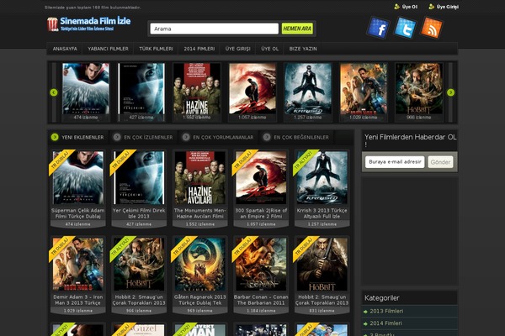Click circle icon on En Çok İzlenenler tab

point(117,137)
